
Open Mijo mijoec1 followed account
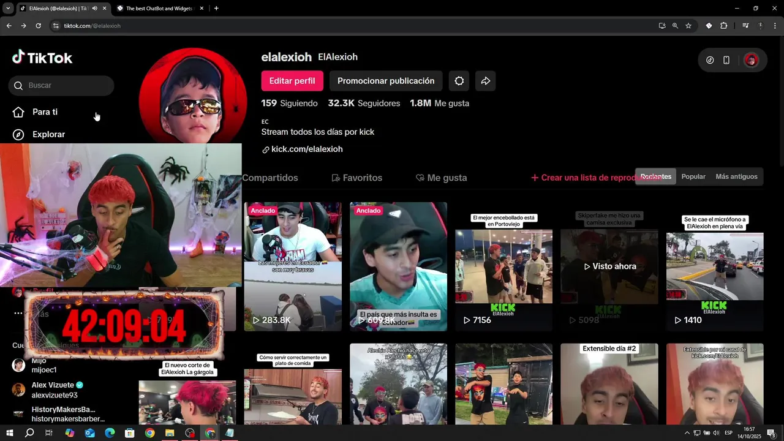(35, 366)
